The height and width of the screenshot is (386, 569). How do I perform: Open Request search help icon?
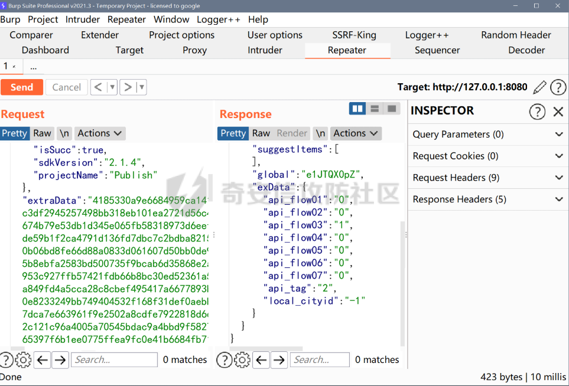[6, 360]
